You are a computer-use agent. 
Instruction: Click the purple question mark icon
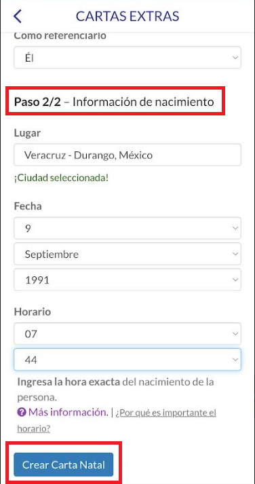pyautogui.click(x=22, y=413)
